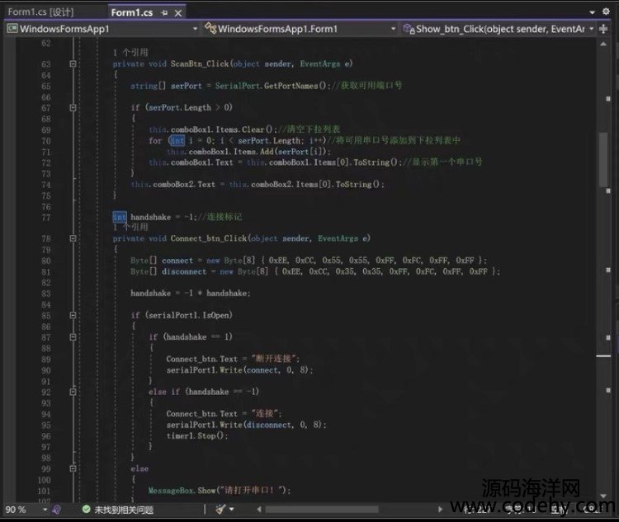This screenshot has width=619, height=522.
Task: Click the split editor window icon
Action: point(603,29)
